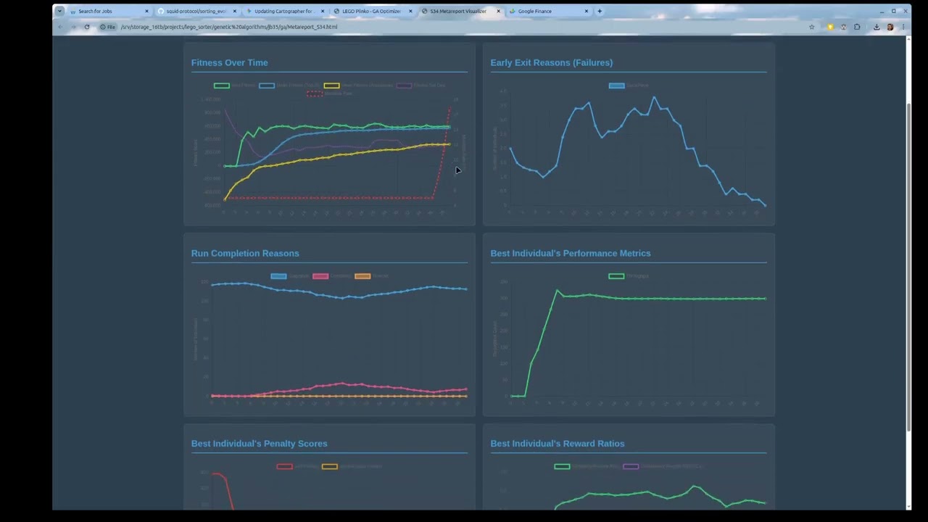
Task: Switch to the Search for Jobs tab
Action: pyautogui.click(x=109, y=11)
